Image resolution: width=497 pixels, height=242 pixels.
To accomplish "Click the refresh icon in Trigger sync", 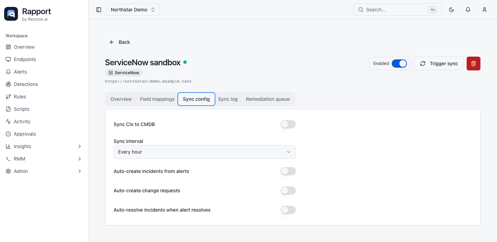I will (x=423, y=64).
